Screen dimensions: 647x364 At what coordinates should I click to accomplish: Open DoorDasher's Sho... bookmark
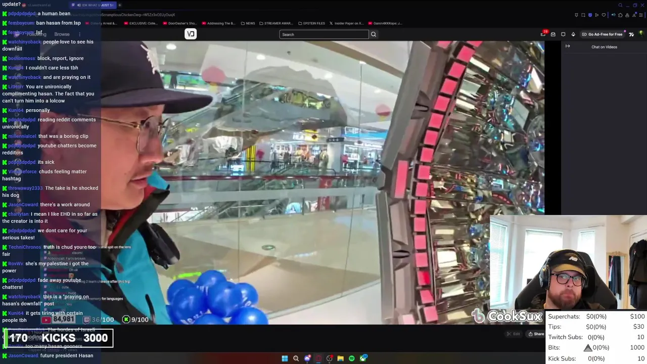(x=179, y=23)
